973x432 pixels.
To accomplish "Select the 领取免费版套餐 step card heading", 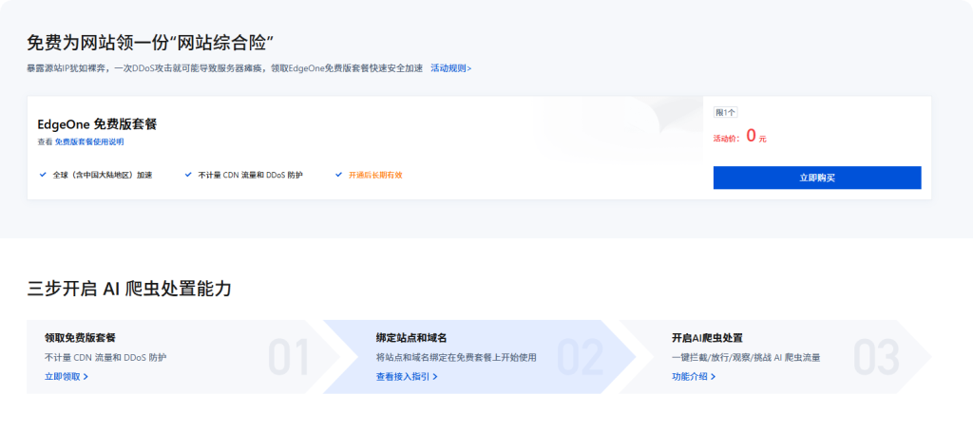I will (x=80, y=338).
